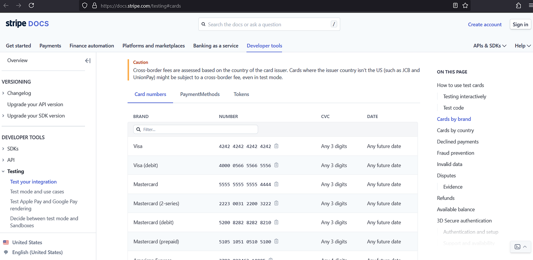Switch to the Tokens tab
533x260 pixels.
pyautogui.click(x=241, y=94)
